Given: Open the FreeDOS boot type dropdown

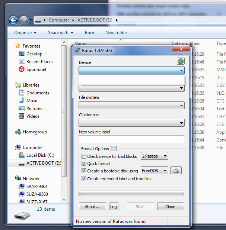Looking at the screenshot, I should 154,171.
